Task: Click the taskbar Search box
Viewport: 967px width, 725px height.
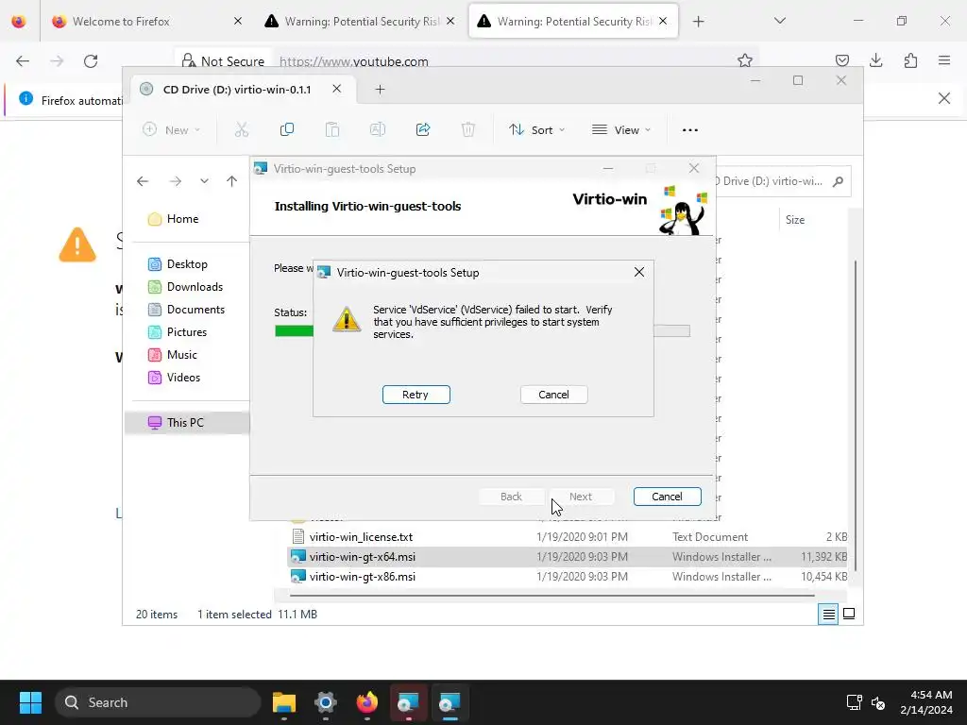Action: 158,702
